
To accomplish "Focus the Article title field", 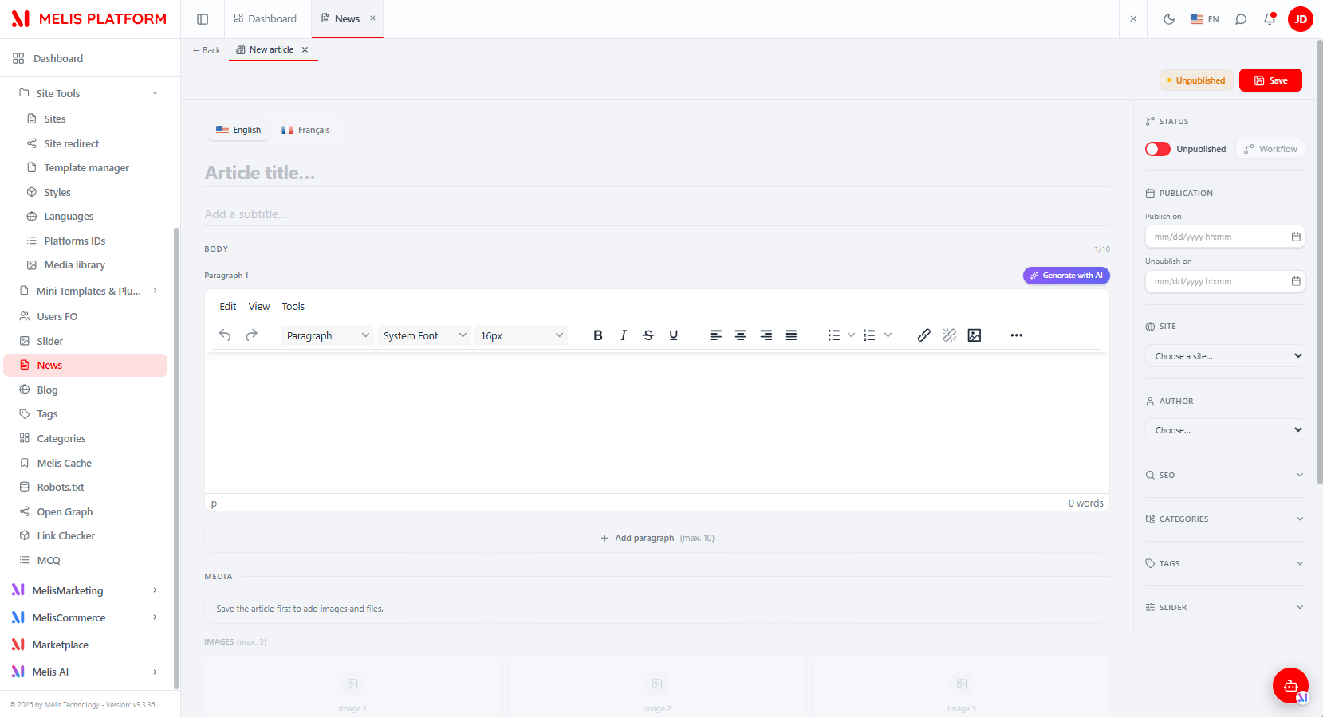I will coord(657,173).
